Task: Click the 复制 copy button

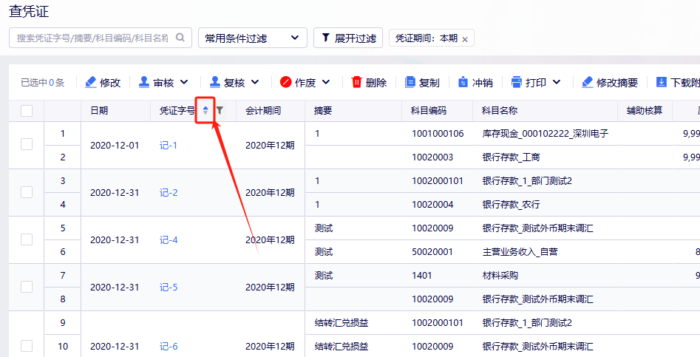Action: tap(422, 82)
